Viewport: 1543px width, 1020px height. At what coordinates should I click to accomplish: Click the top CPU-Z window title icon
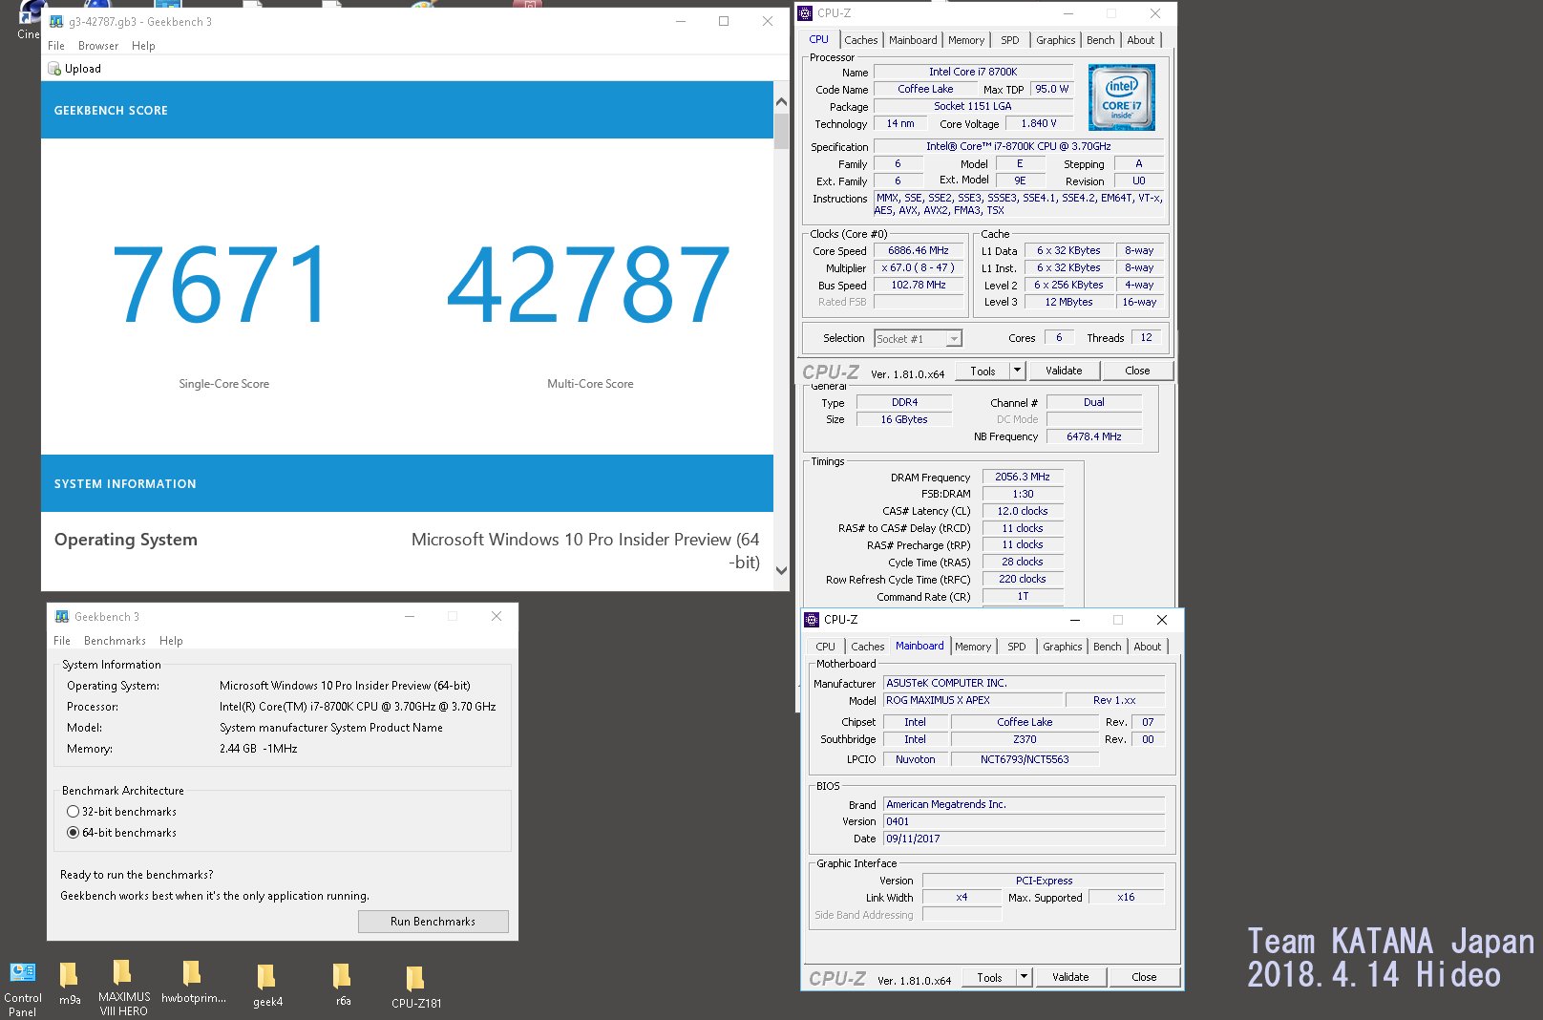805,13
